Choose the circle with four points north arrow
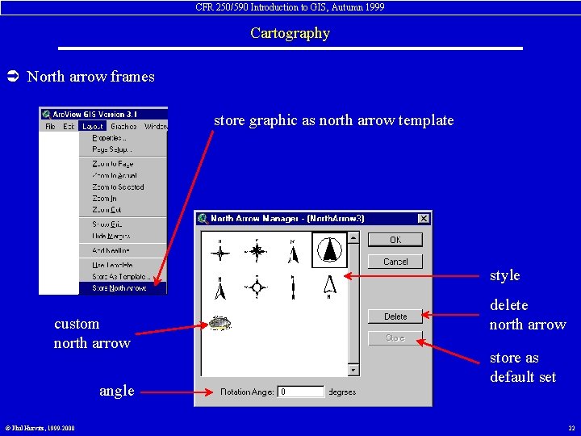 (x=257, y=287)
